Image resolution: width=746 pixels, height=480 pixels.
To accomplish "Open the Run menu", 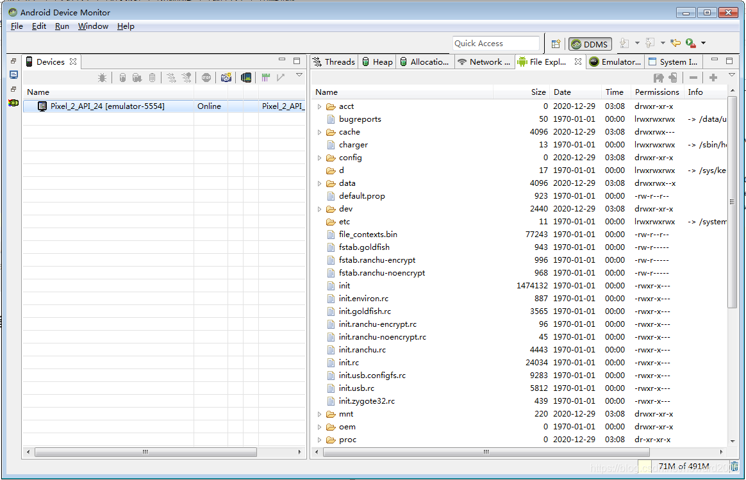I will (62, 26).
